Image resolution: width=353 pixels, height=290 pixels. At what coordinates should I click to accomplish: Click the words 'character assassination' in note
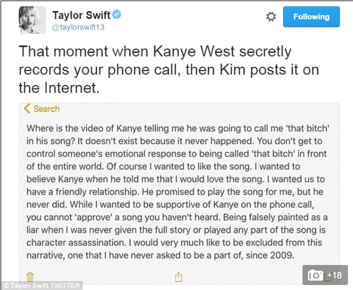point(76,242)
